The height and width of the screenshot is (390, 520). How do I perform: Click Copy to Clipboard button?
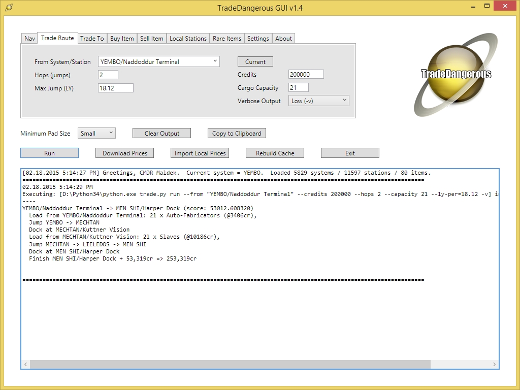237,134
